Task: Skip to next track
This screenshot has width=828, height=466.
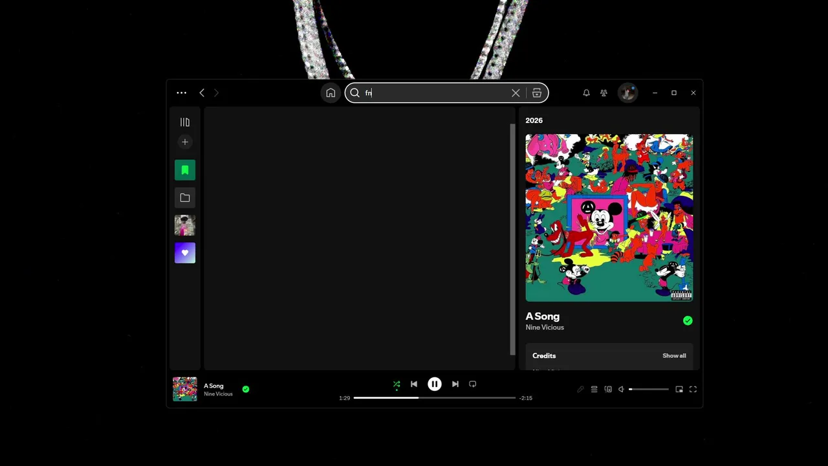Action: (x=455, y=384)
